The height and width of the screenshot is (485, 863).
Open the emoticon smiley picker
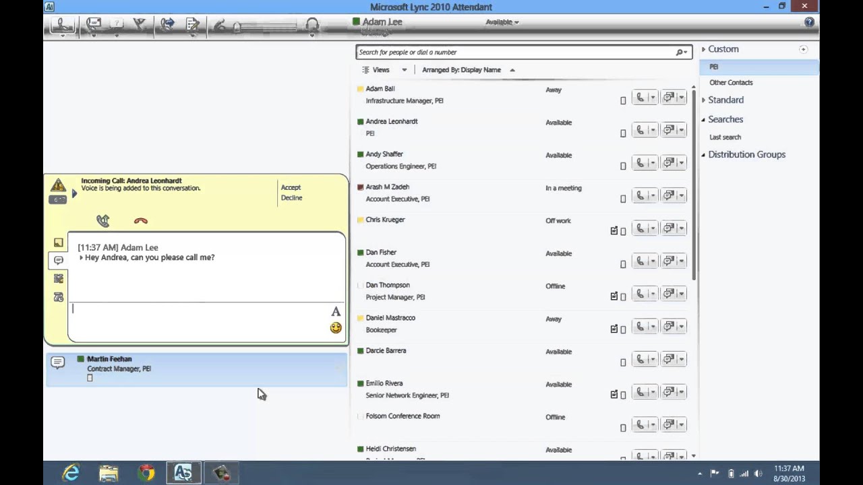point(336,328)
